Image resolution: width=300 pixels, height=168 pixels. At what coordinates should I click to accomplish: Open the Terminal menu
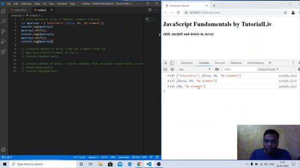click(61, 4)
